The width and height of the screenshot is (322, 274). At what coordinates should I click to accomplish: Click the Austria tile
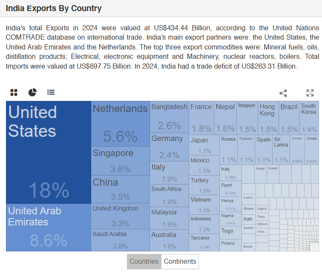tap(248, 199)
